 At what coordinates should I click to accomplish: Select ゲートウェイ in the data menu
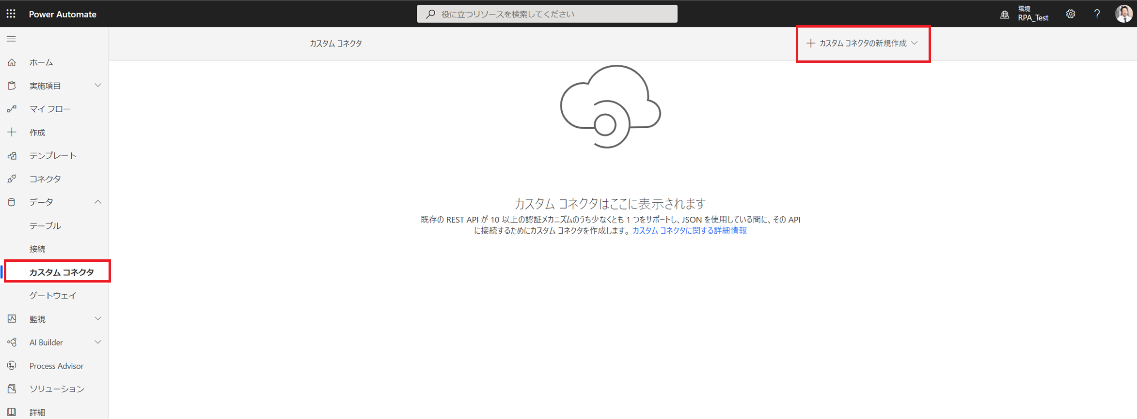click(53, 295)
